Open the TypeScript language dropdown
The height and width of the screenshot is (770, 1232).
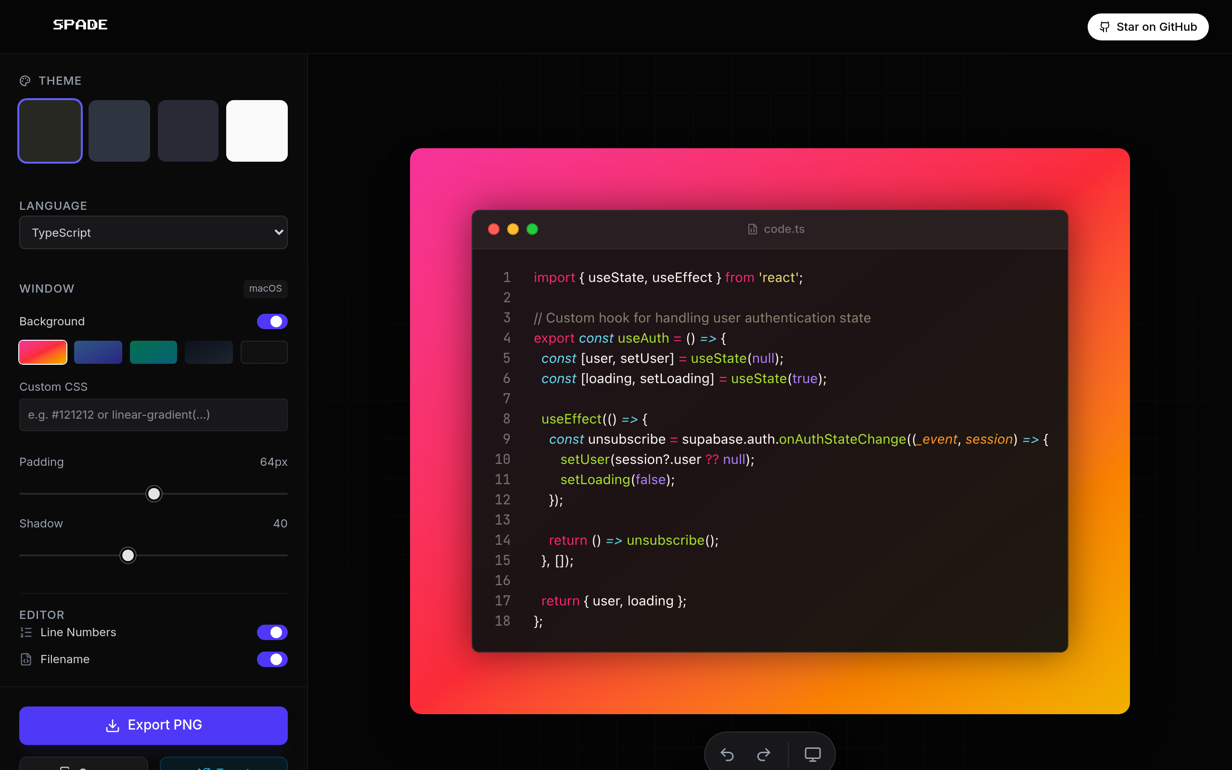(x=153, y=233)
